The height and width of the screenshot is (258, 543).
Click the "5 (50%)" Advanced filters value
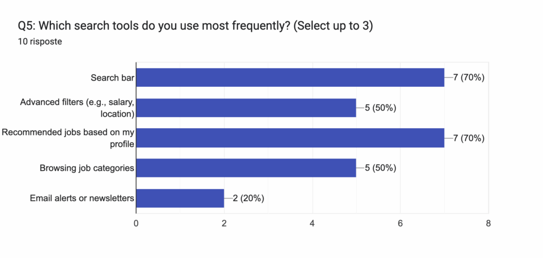[381, 108]
